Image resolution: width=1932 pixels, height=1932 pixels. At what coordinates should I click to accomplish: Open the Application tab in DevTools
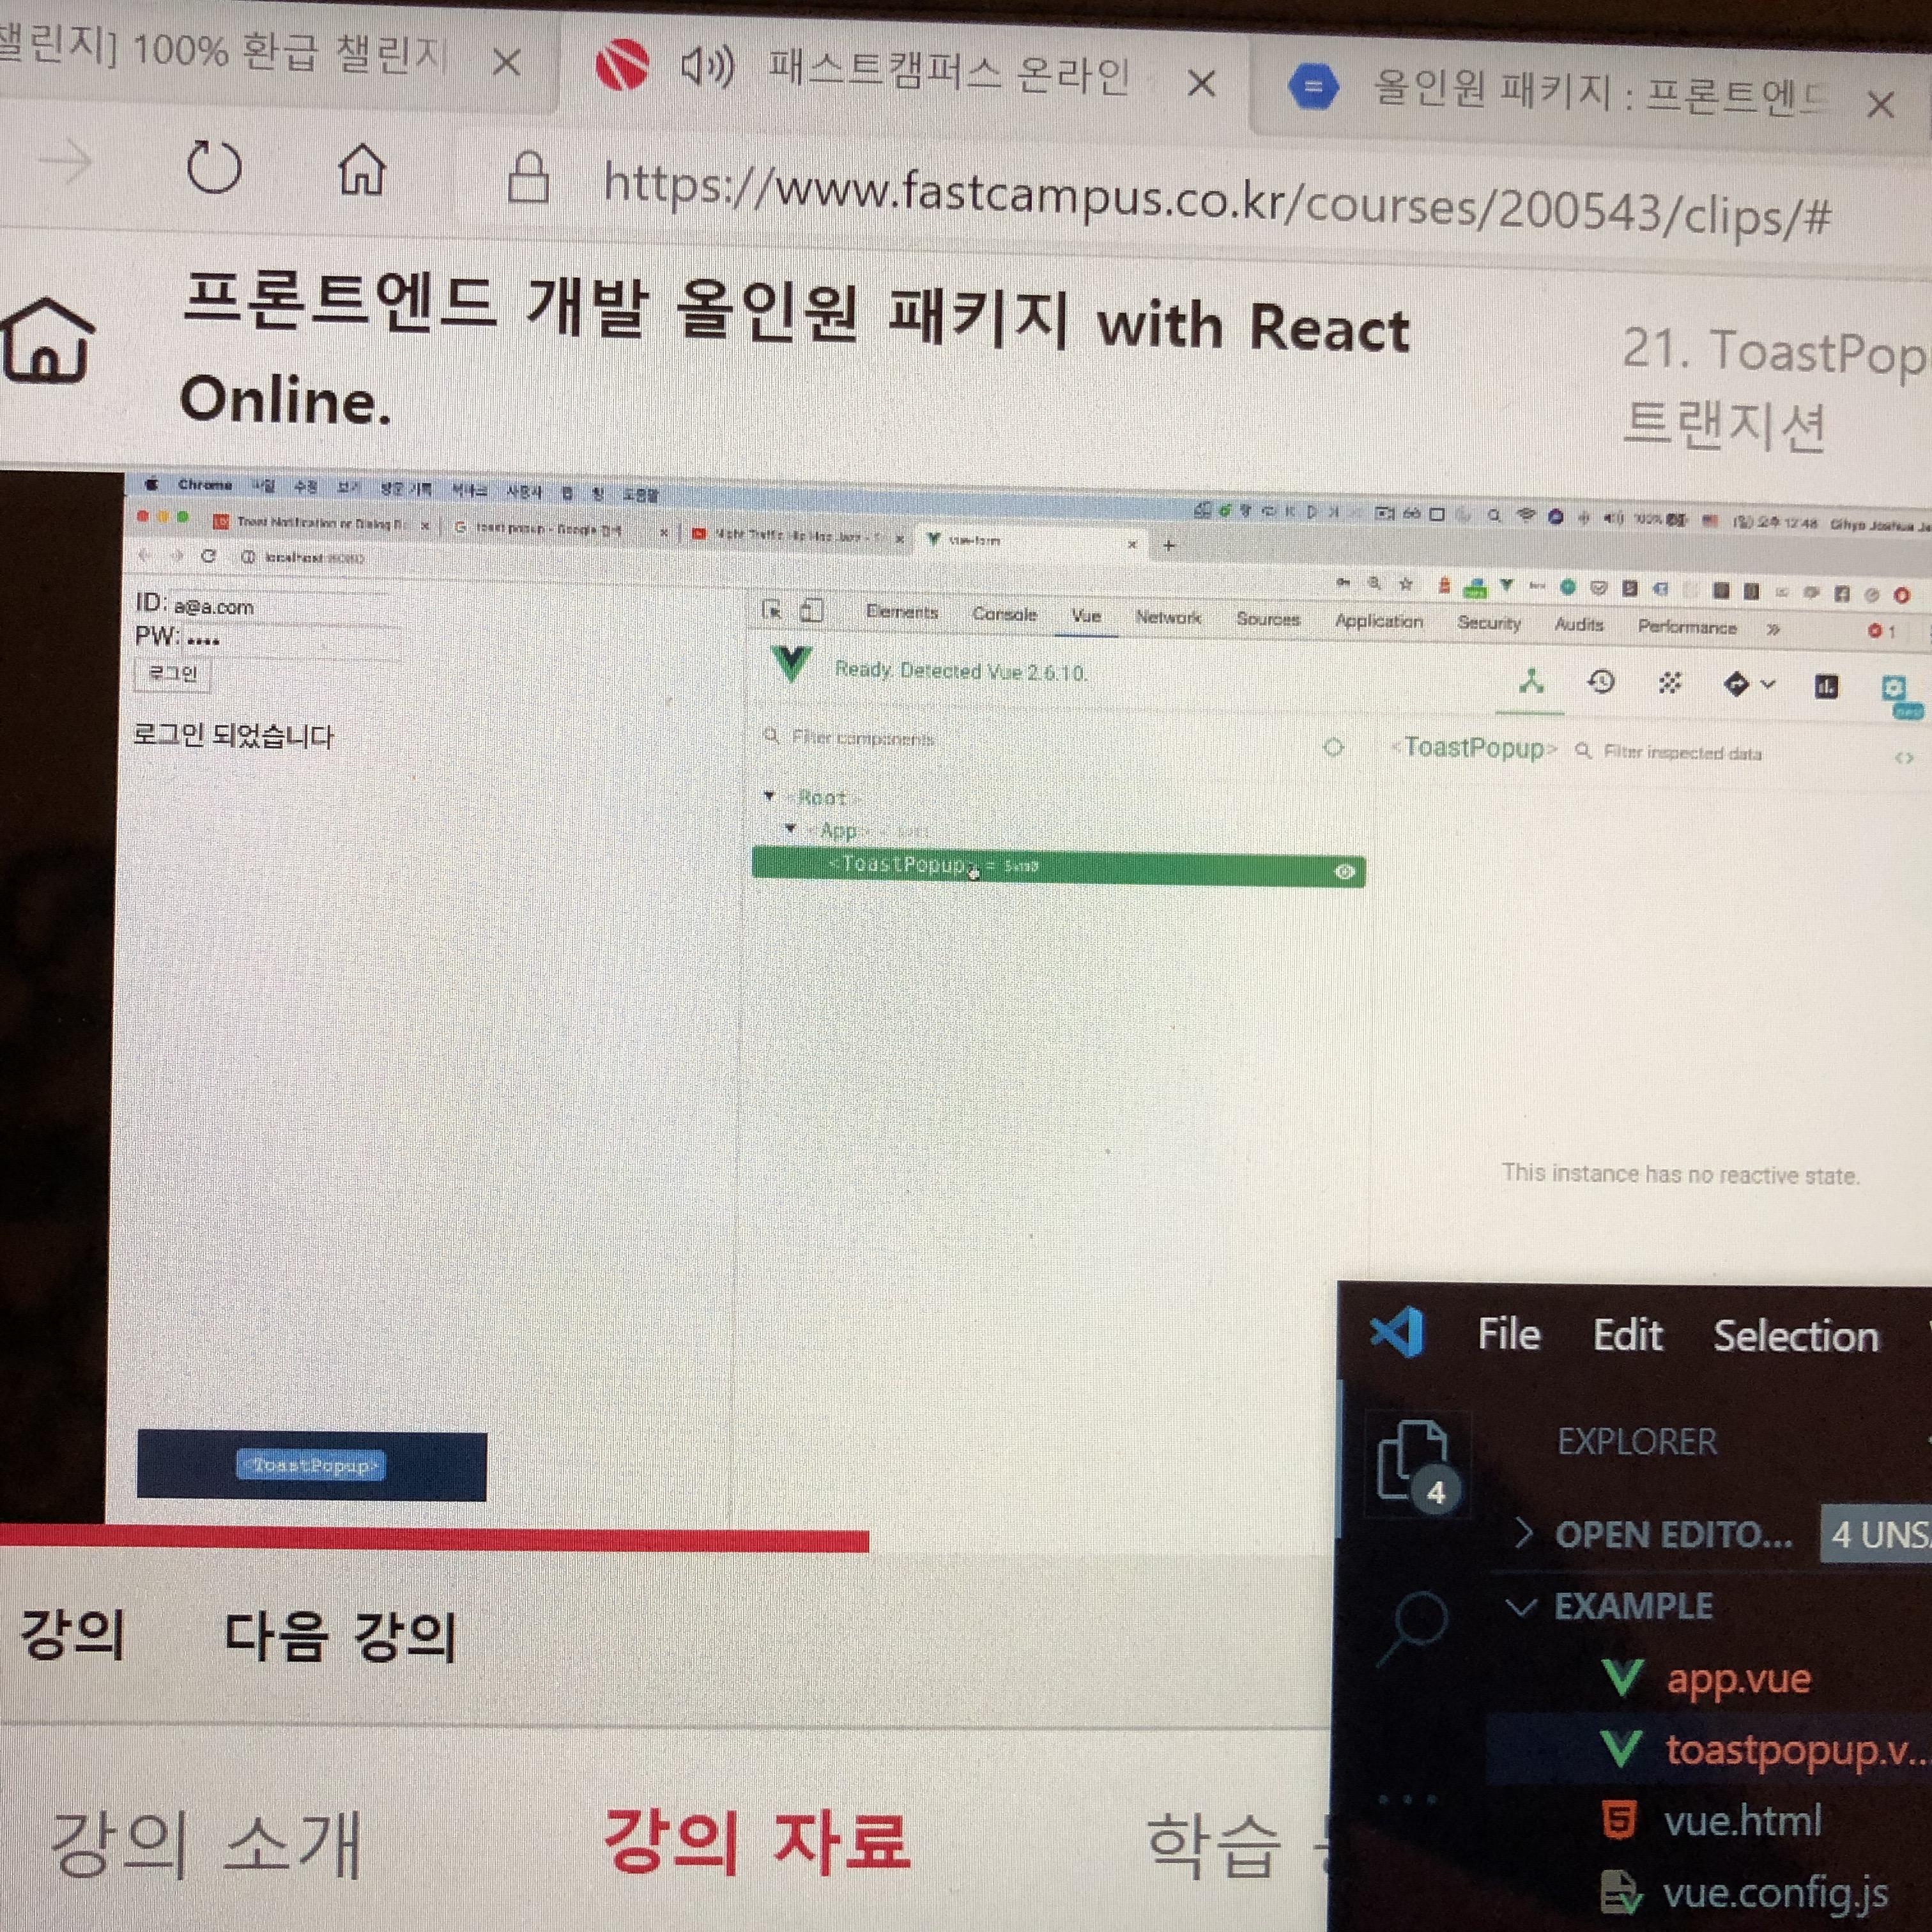point(1378,621)
